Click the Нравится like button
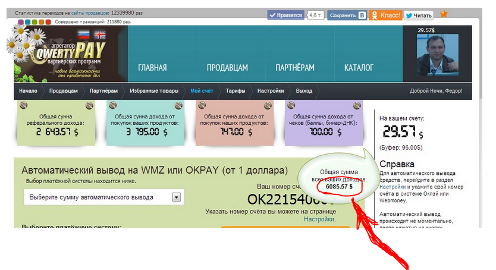This screenshot has width=496, height=270. click(286, 15)
